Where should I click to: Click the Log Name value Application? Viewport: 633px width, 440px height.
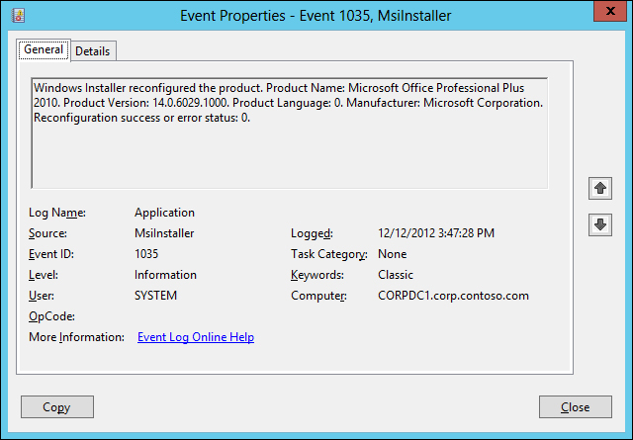[x=164, y=213]
